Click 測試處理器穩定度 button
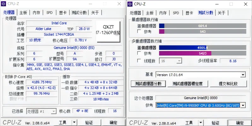 pos(188,84)
